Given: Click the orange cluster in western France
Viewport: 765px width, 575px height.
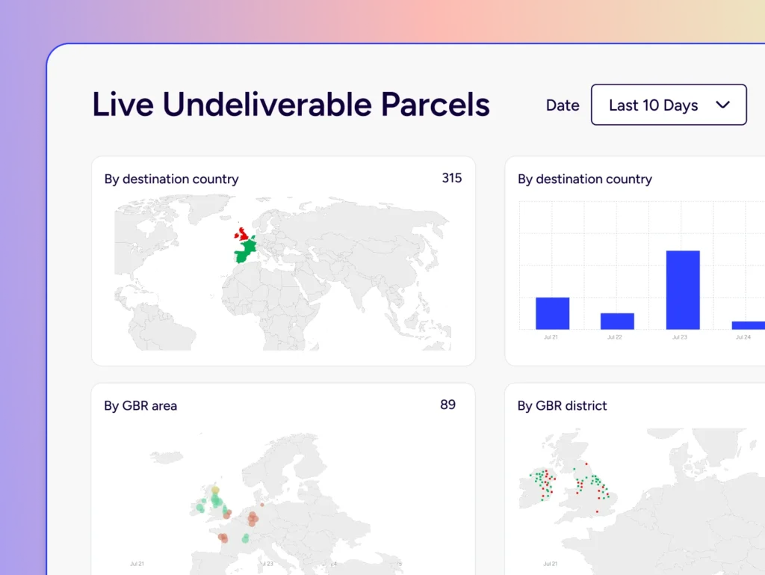Looking at the screenshot, I should tap(224, 537).
